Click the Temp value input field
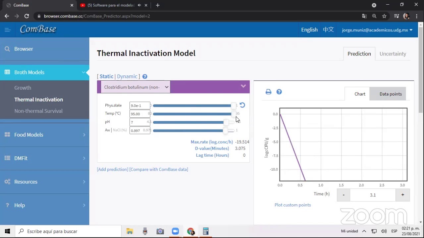The height and width of the screenshot is (238, 424). 140,114
